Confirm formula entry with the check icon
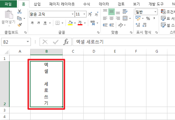 pos(56,42)
